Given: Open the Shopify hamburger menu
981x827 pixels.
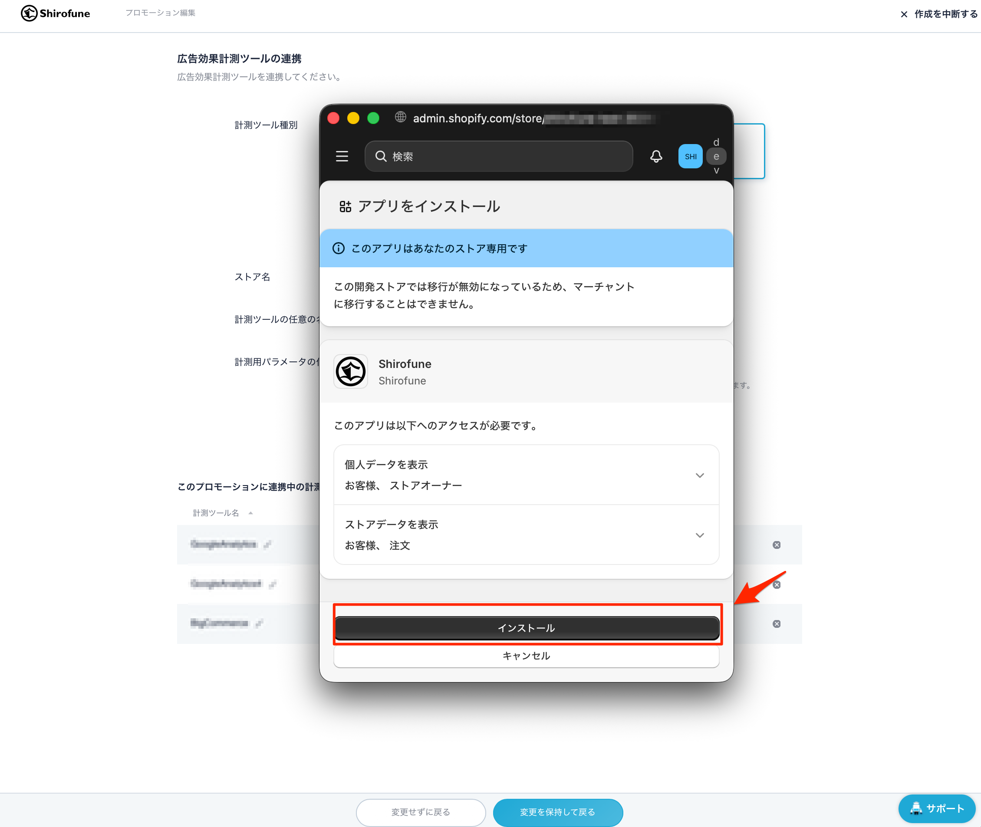Looking at the screenshot, I should tap(342, 156).
